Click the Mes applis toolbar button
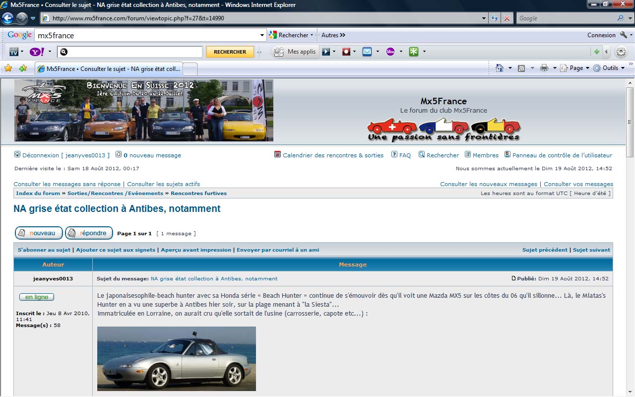635x397 pixels. pos(295,52)
